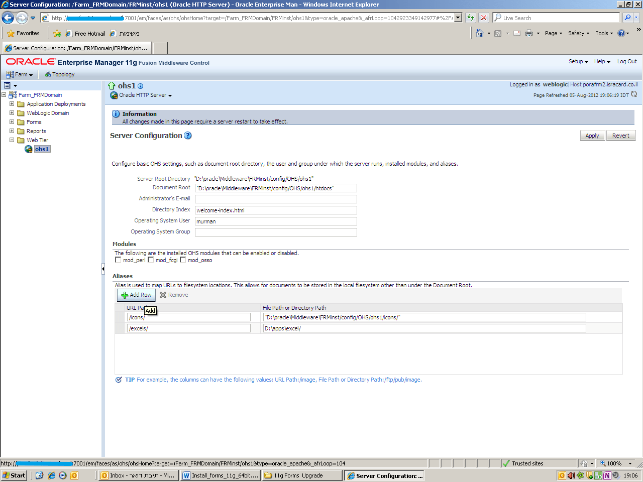643x482 pixels.
Task: Expand the WebLogic Domain tree node
Action: point(11,113)
